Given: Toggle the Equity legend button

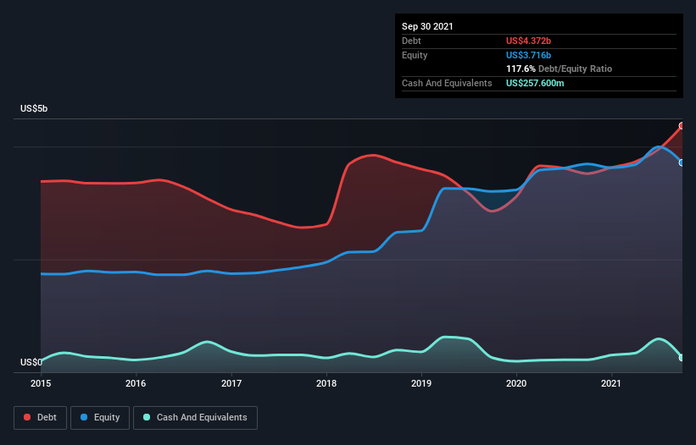Looking at the screenshot, I should click(100, 418).
